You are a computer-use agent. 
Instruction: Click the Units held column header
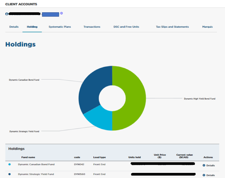pos(135,157)
